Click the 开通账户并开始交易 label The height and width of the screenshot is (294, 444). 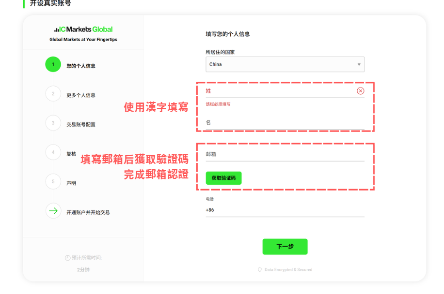(x=88, y=212)
